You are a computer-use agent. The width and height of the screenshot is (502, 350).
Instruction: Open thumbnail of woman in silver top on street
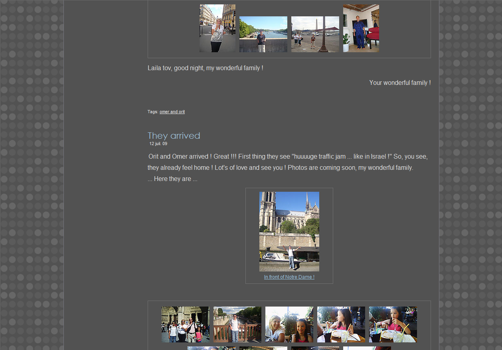click(x=217, y=28)
